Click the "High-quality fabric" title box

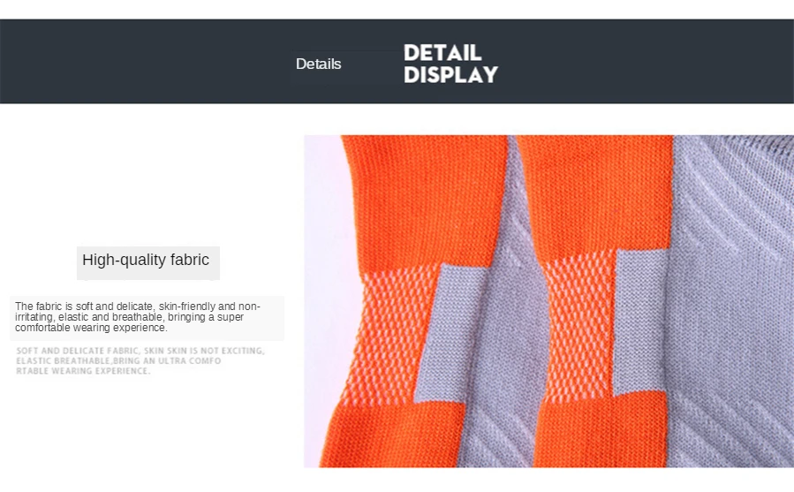pos(147,262)
